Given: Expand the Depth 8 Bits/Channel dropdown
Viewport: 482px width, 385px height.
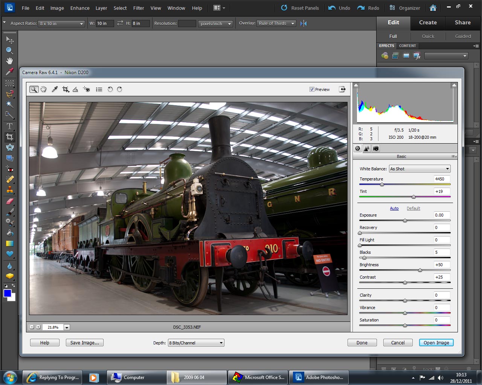Looking at the screenshot, I should click(196, 343).
